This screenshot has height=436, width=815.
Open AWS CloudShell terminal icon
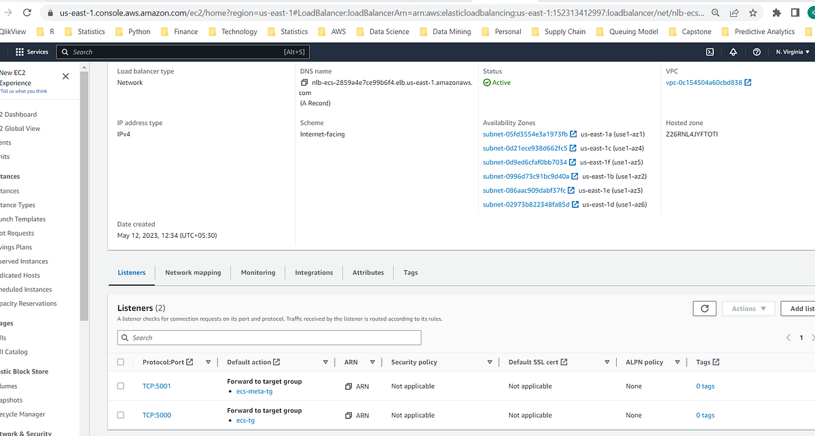[709, 52]
